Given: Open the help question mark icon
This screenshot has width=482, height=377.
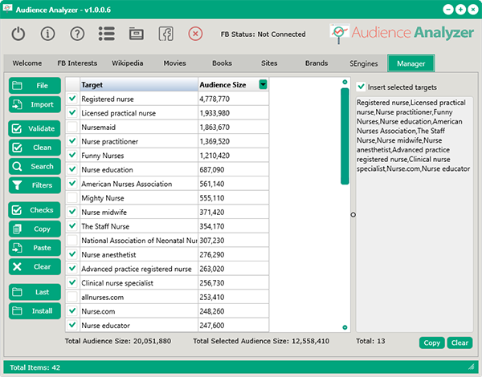Looking at the screenshot, I should (x=77, y=34).
